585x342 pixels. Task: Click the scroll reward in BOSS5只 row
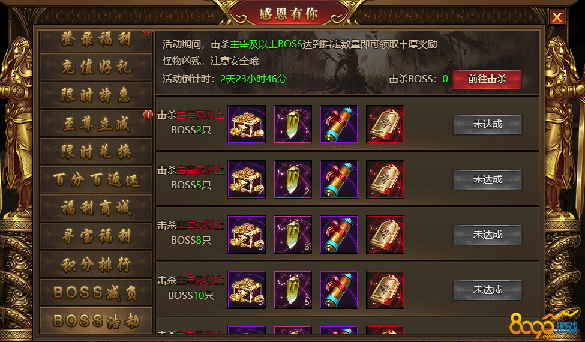pyautogui.click(x=339, y=179)
